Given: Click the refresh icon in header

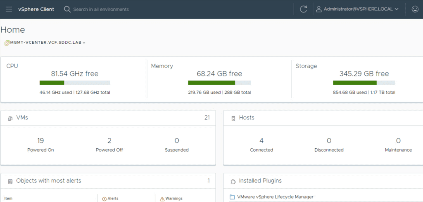Looking at the screenshot, I should click(304, 9).
